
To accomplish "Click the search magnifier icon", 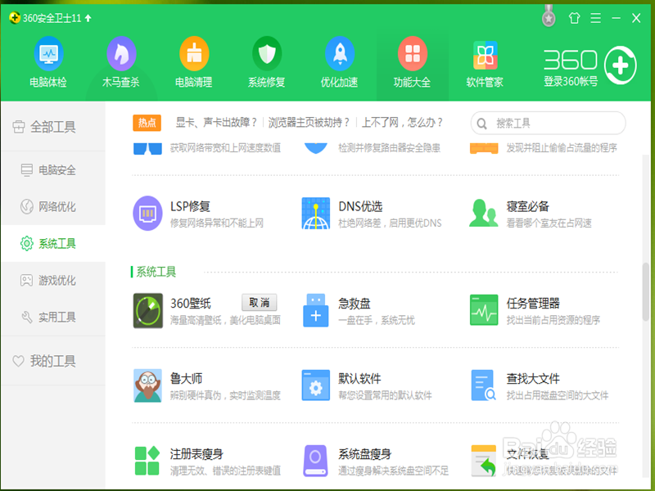I will (x=481, y=124).
